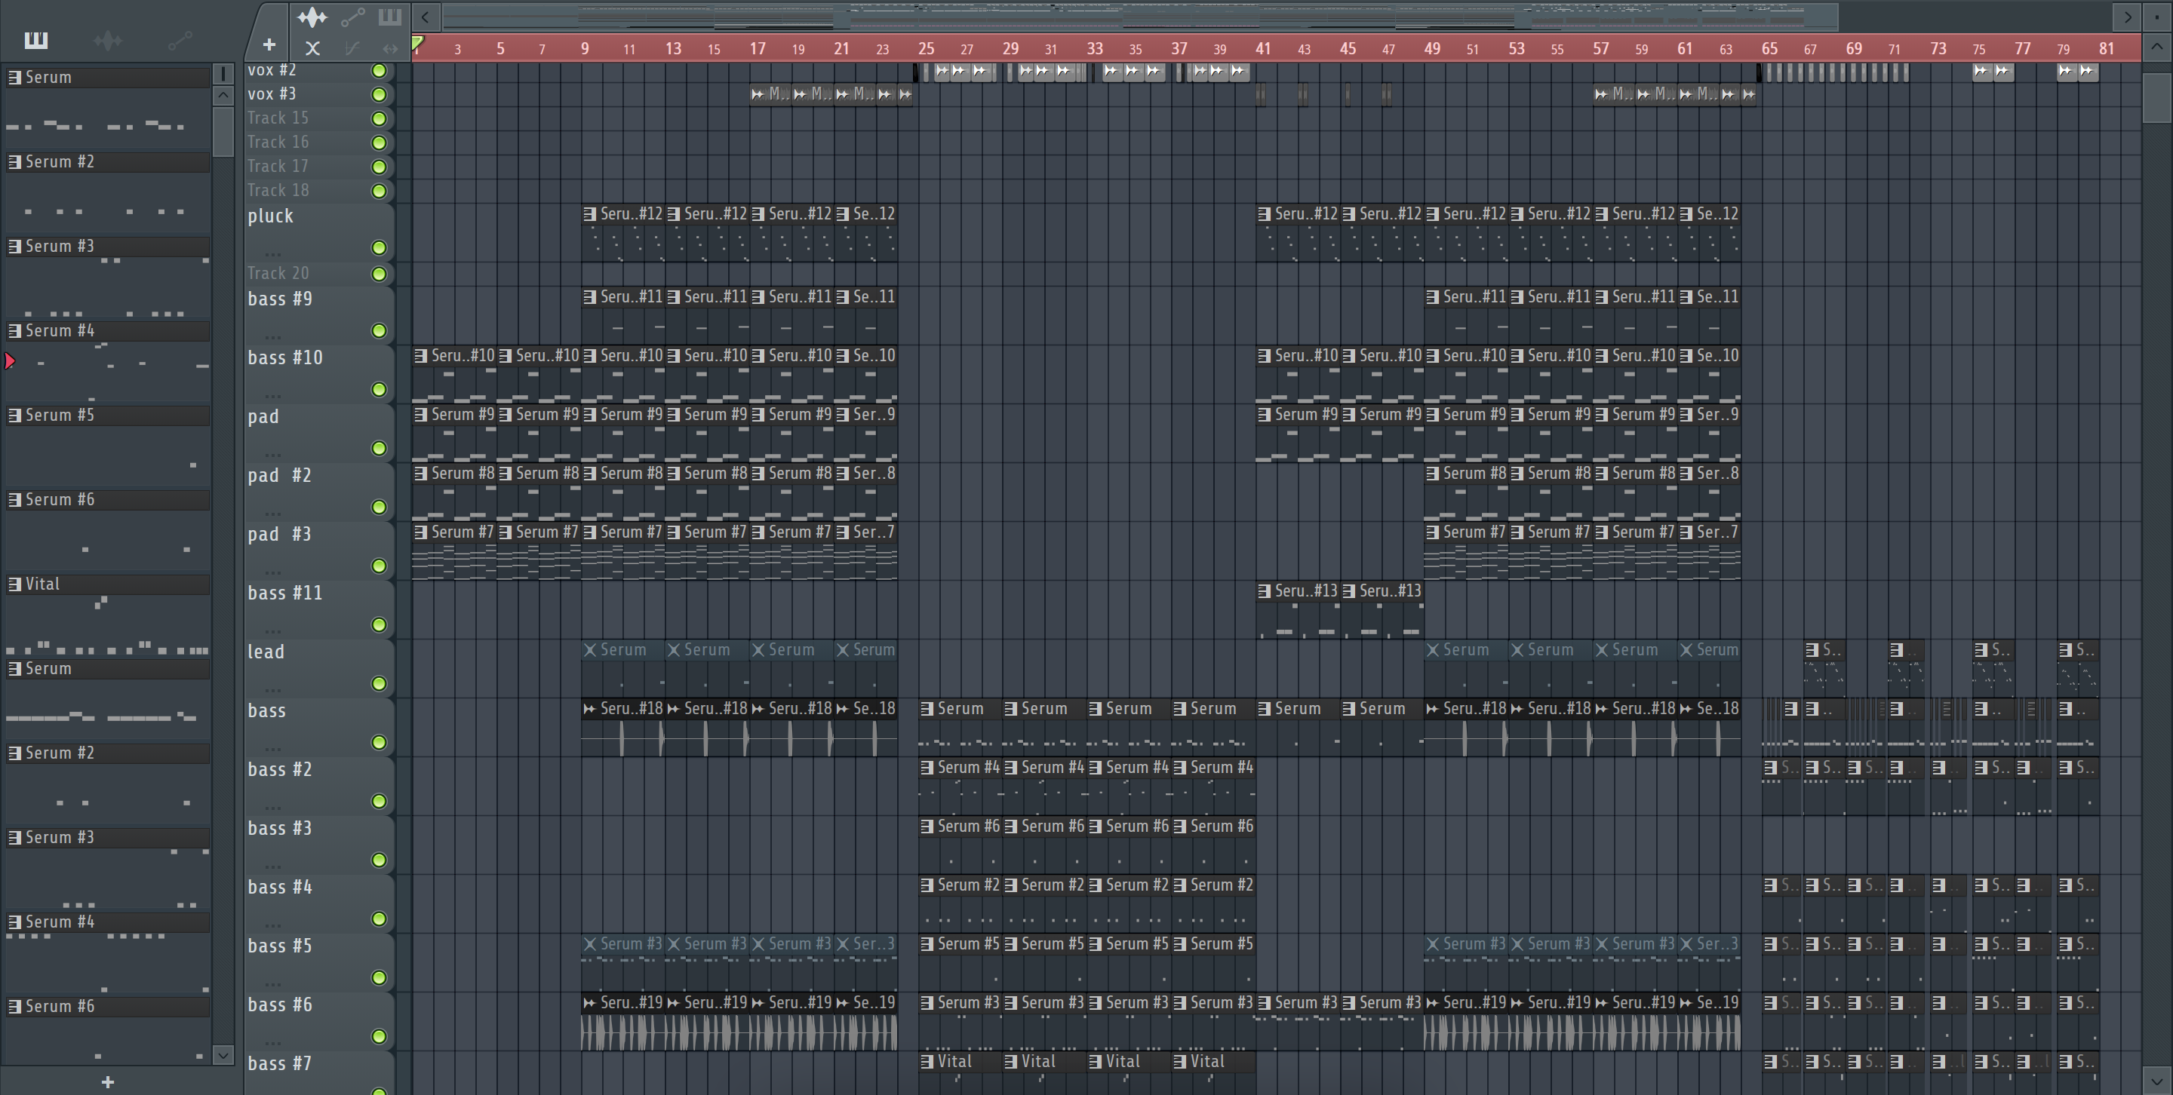Mute the vox #3 track
The width and height of the screenshot is (2173, 1095).
click(380, 94)
